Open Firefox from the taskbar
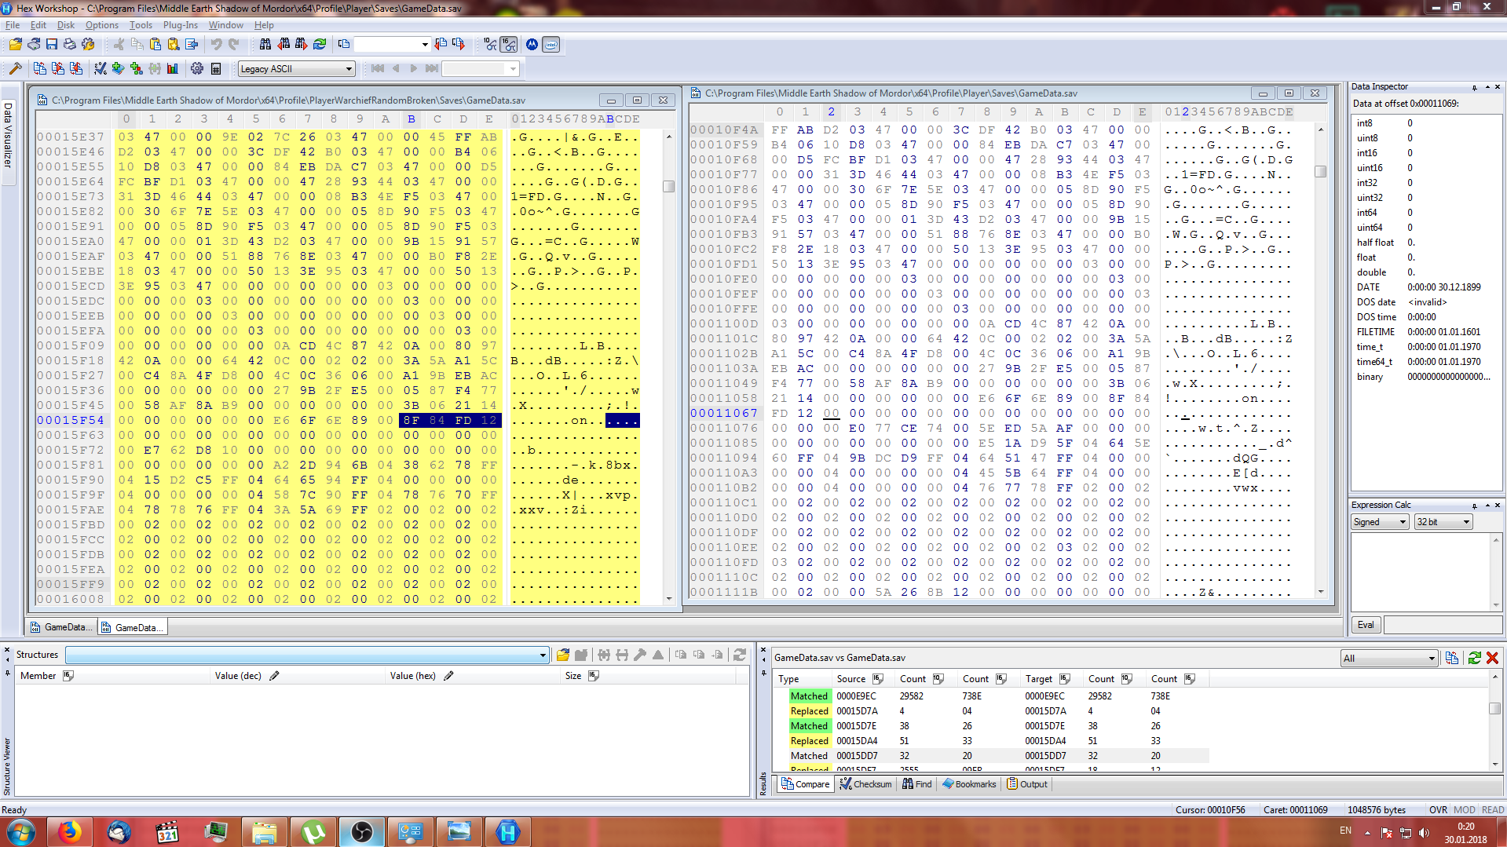The width and height of the screenshot is (1507, 847). click(69, 832)
